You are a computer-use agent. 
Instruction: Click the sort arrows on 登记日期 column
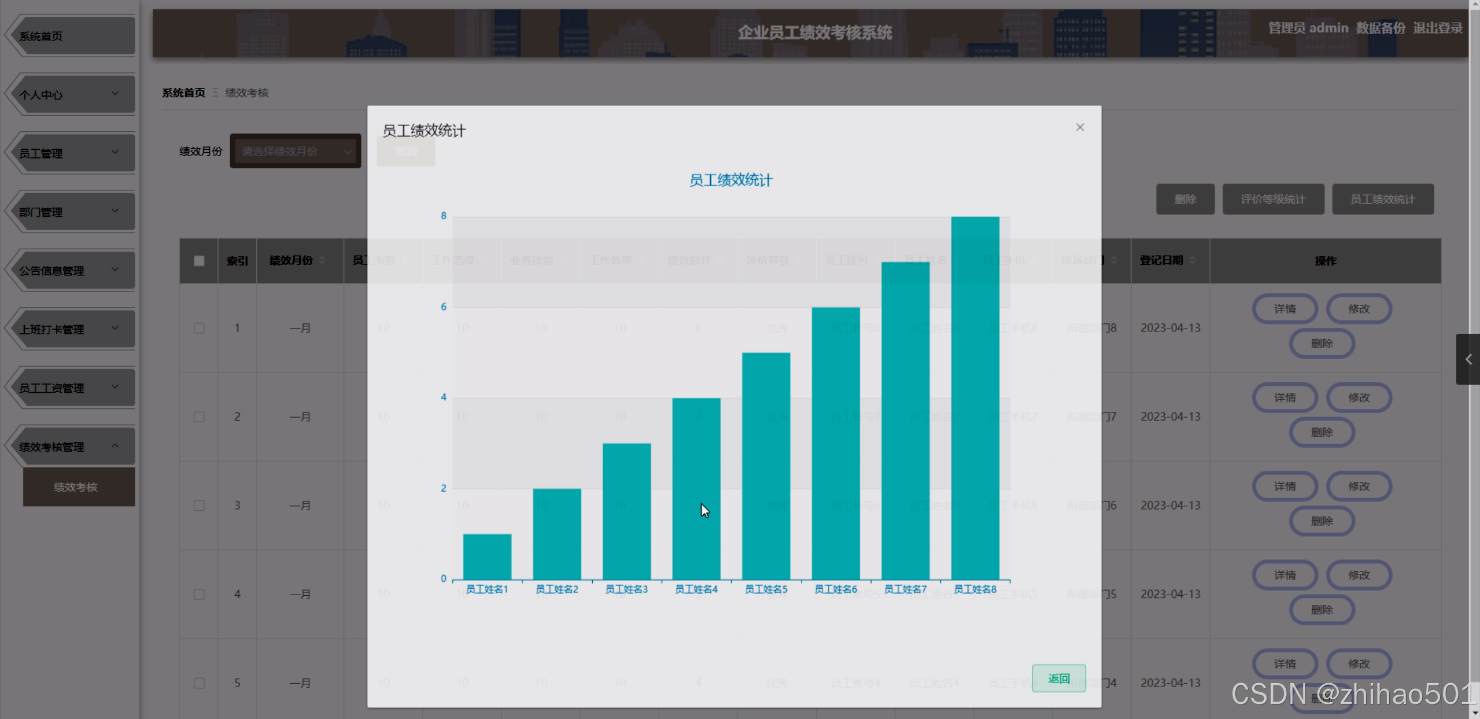[1193, 260]
